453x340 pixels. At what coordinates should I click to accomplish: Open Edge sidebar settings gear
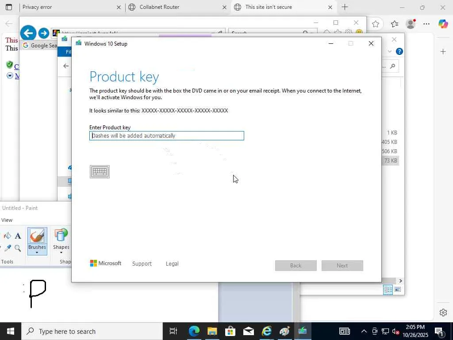[443, 313]
